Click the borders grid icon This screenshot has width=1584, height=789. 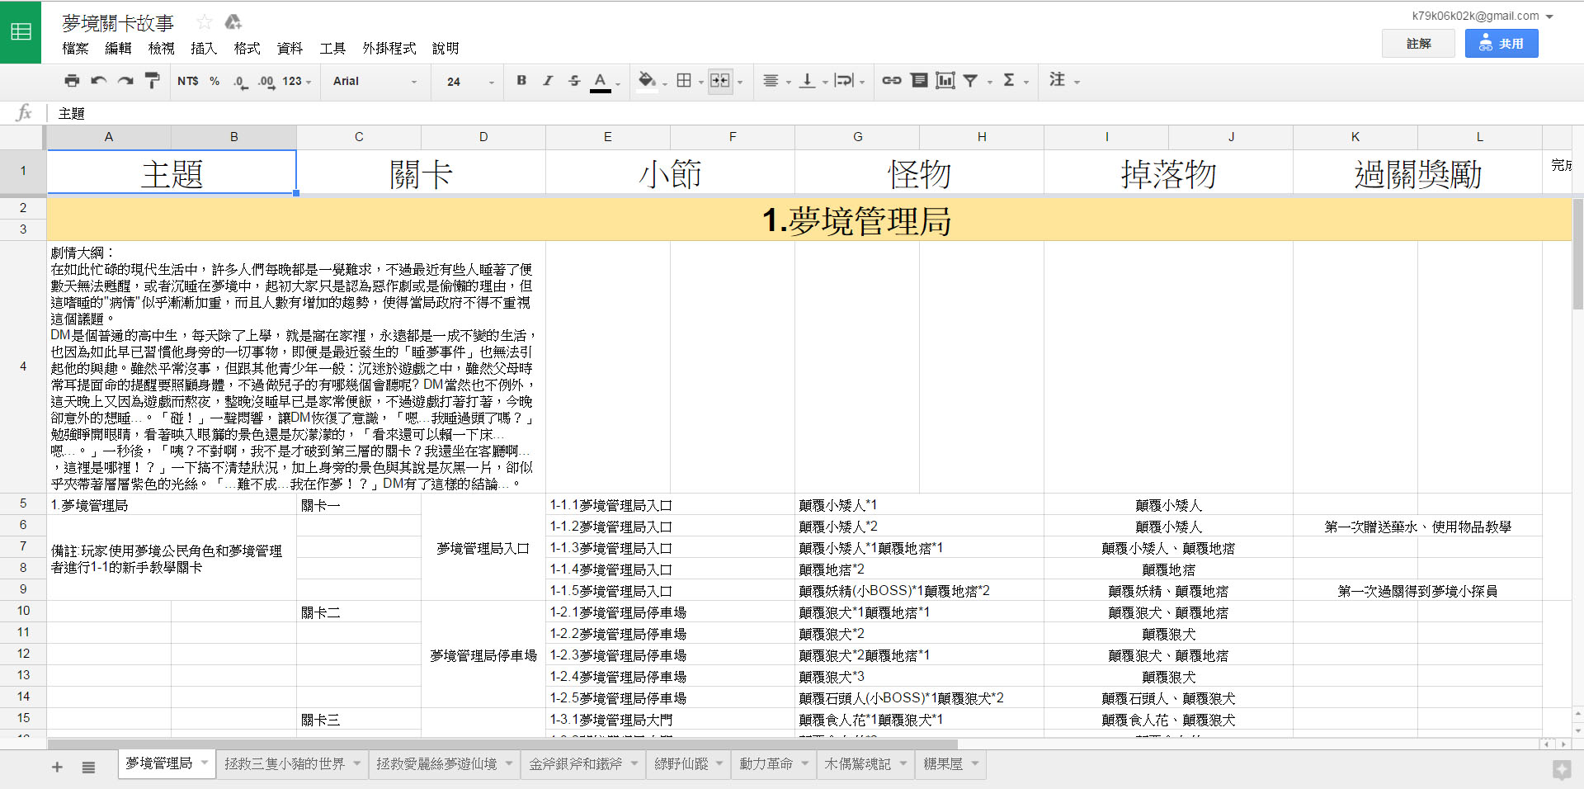click(x=684, y=81)
